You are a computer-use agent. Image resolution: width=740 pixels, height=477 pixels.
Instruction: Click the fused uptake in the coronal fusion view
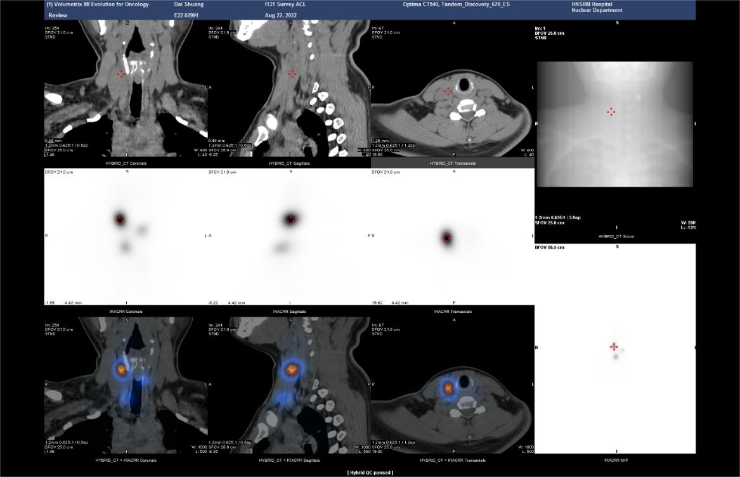click(x=120, y=368)
